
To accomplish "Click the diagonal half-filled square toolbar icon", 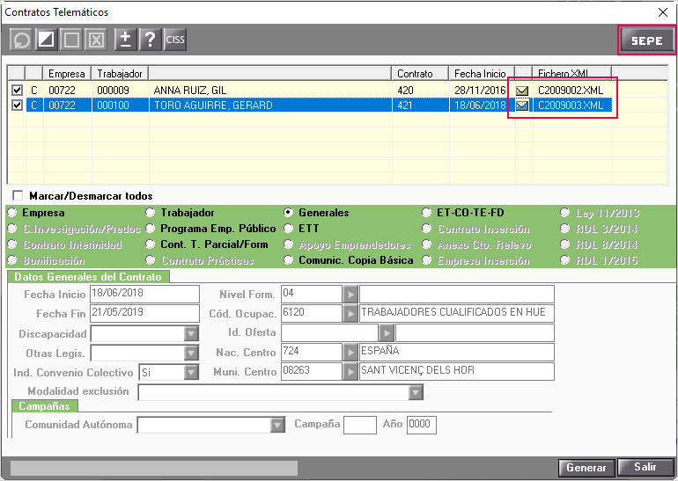I will point(47,40).
